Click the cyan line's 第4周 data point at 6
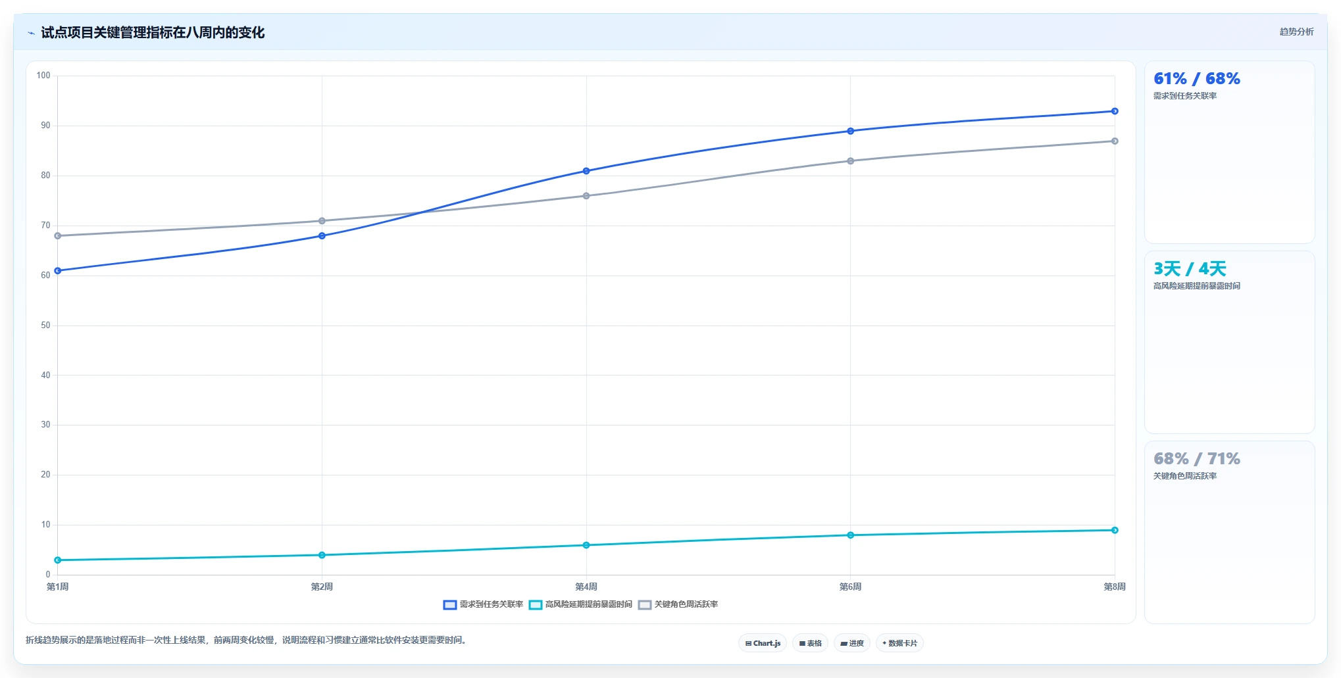This screenshot has height=678, width=1341. click(586, 545)
